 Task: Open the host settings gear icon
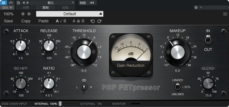(x=196, y=7)
